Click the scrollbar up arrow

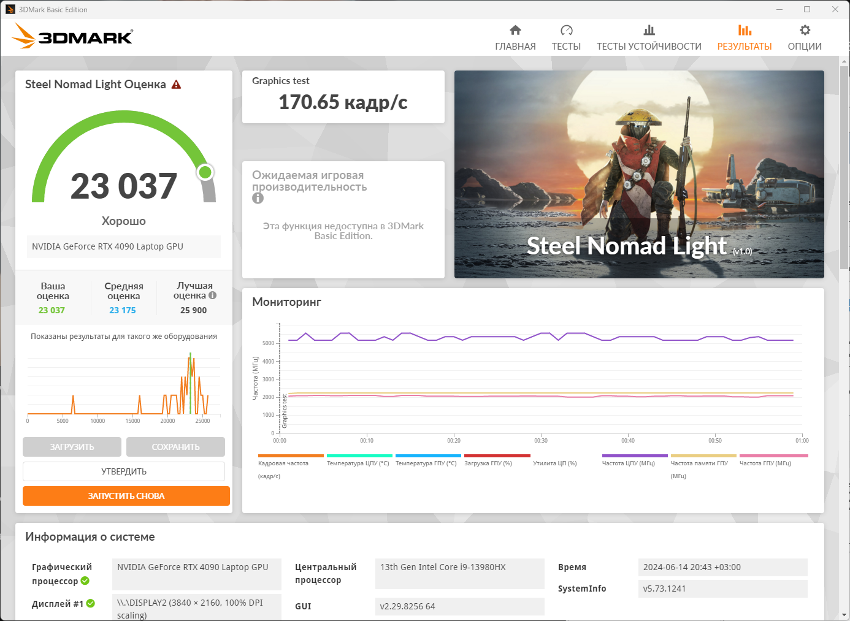[844, 61]
